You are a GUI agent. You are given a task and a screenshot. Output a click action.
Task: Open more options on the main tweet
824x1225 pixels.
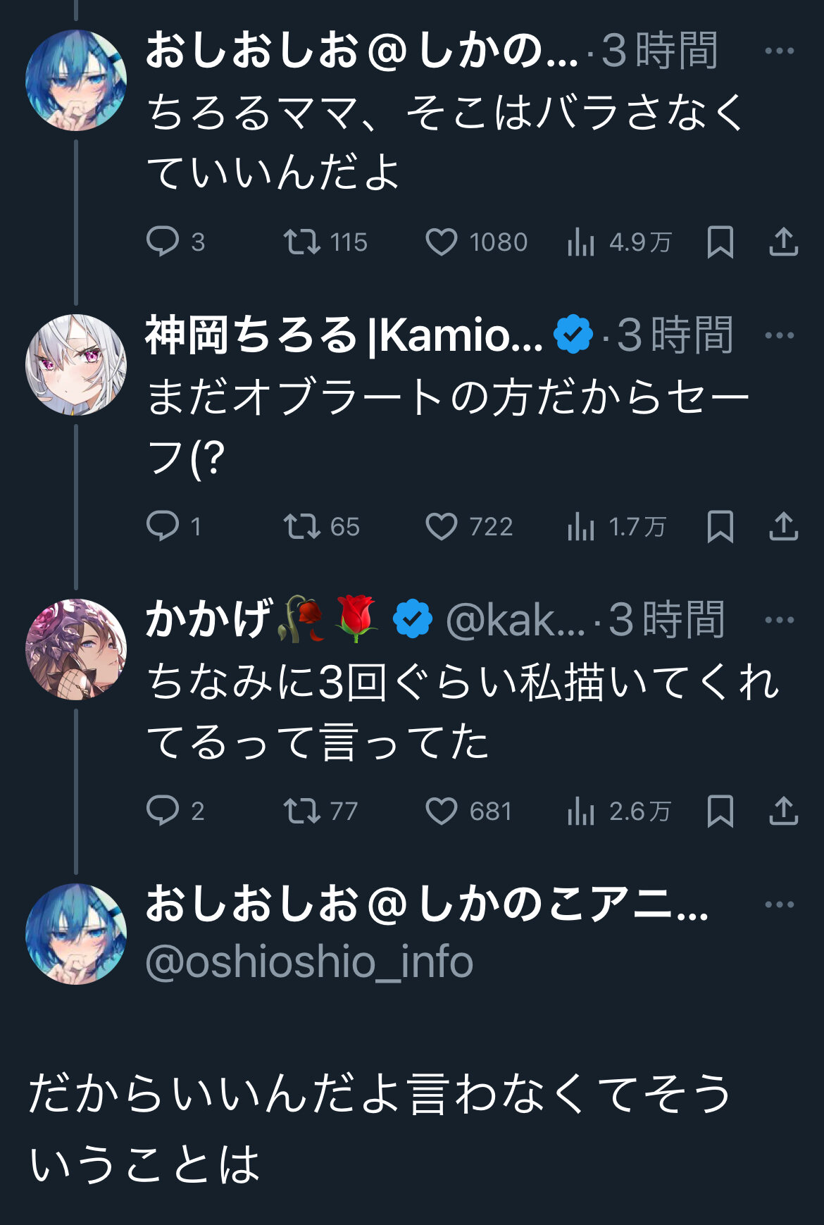point(779,904)
